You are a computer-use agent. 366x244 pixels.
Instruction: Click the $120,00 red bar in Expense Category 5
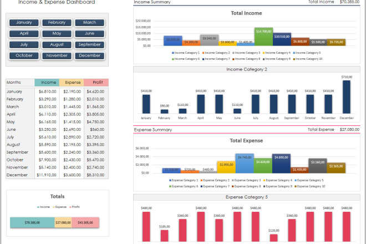pos(274,238)
